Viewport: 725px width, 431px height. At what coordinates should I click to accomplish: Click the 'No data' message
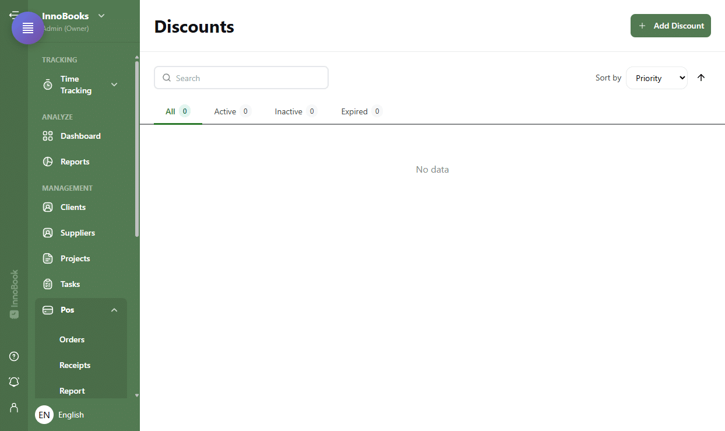point(432,170)
